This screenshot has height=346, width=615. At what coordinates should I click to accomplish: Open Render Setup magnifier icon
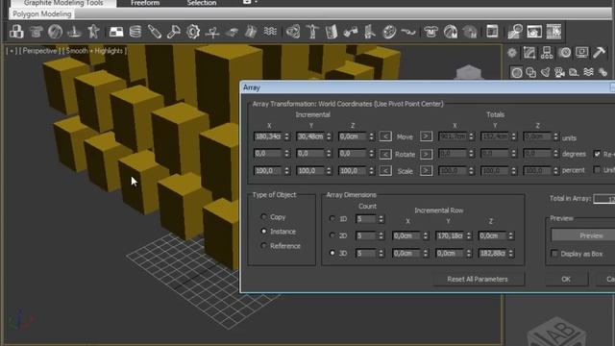click(x=515, y=32)
